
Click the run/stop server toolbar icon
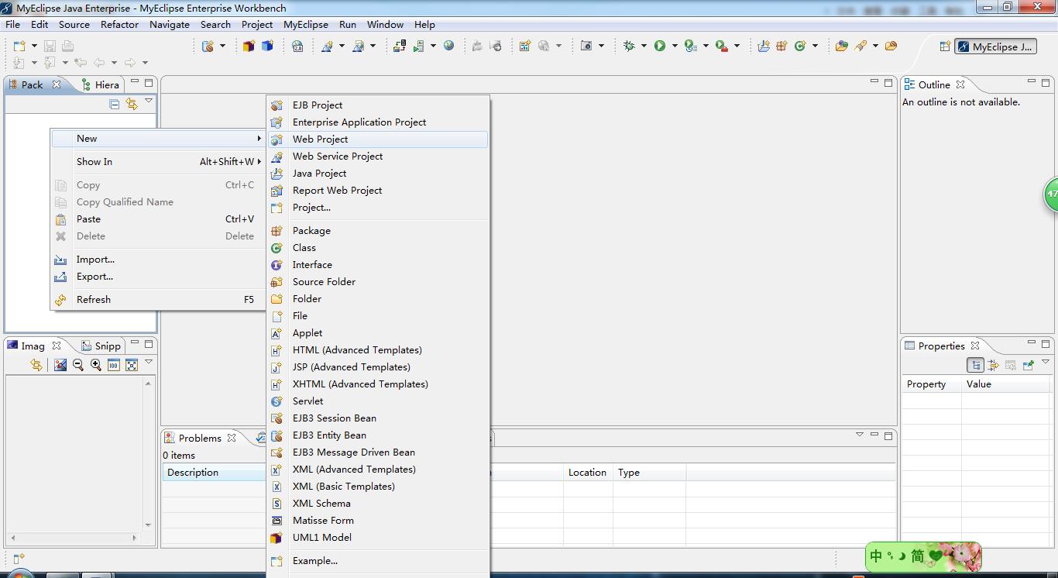point(418,46)
